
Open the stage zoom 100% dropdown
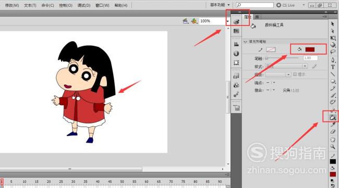tap(227, 21)
